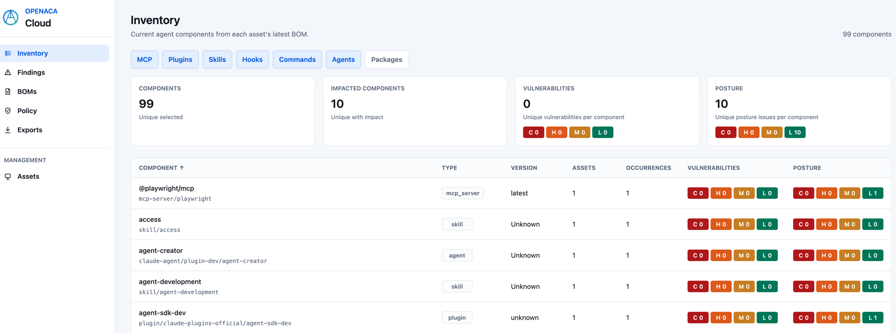Toggle the Agents filter chip
Image resolution: width=896 pixels, height=333 pixels.
click(343, 59)
